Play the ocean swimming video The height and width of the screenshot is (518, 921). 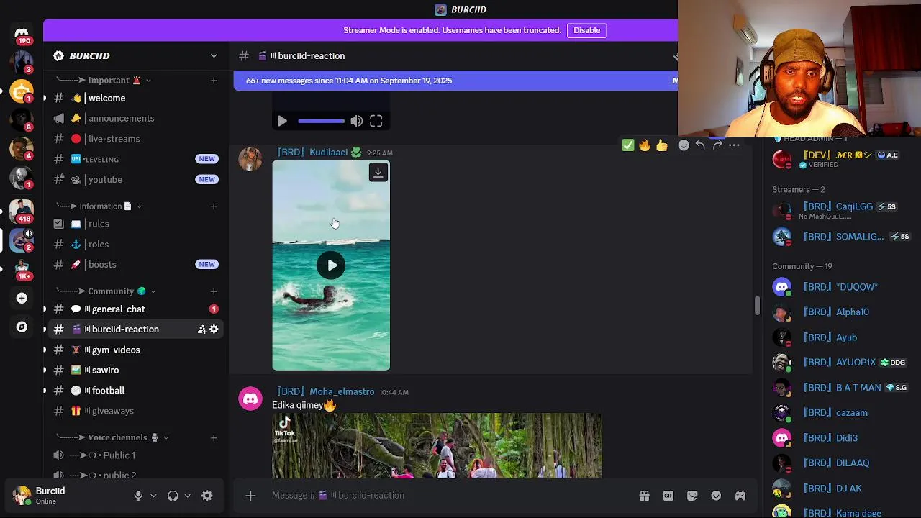pyautogui.click(x=331, y=265)
